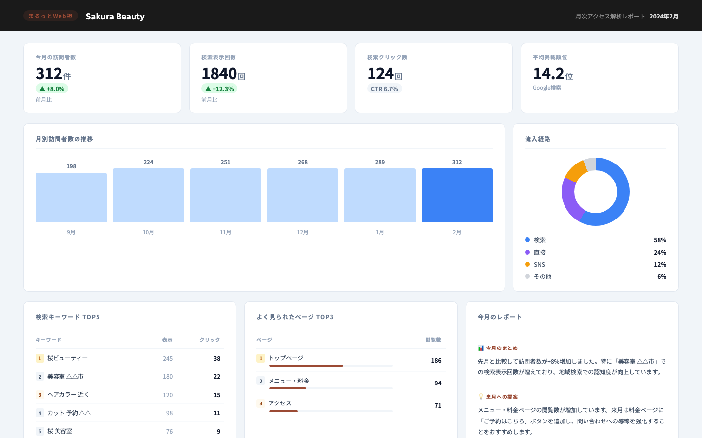Click the bar chart emoji in 今月のまとめ
702x438 pixels.
click(481, 348)
